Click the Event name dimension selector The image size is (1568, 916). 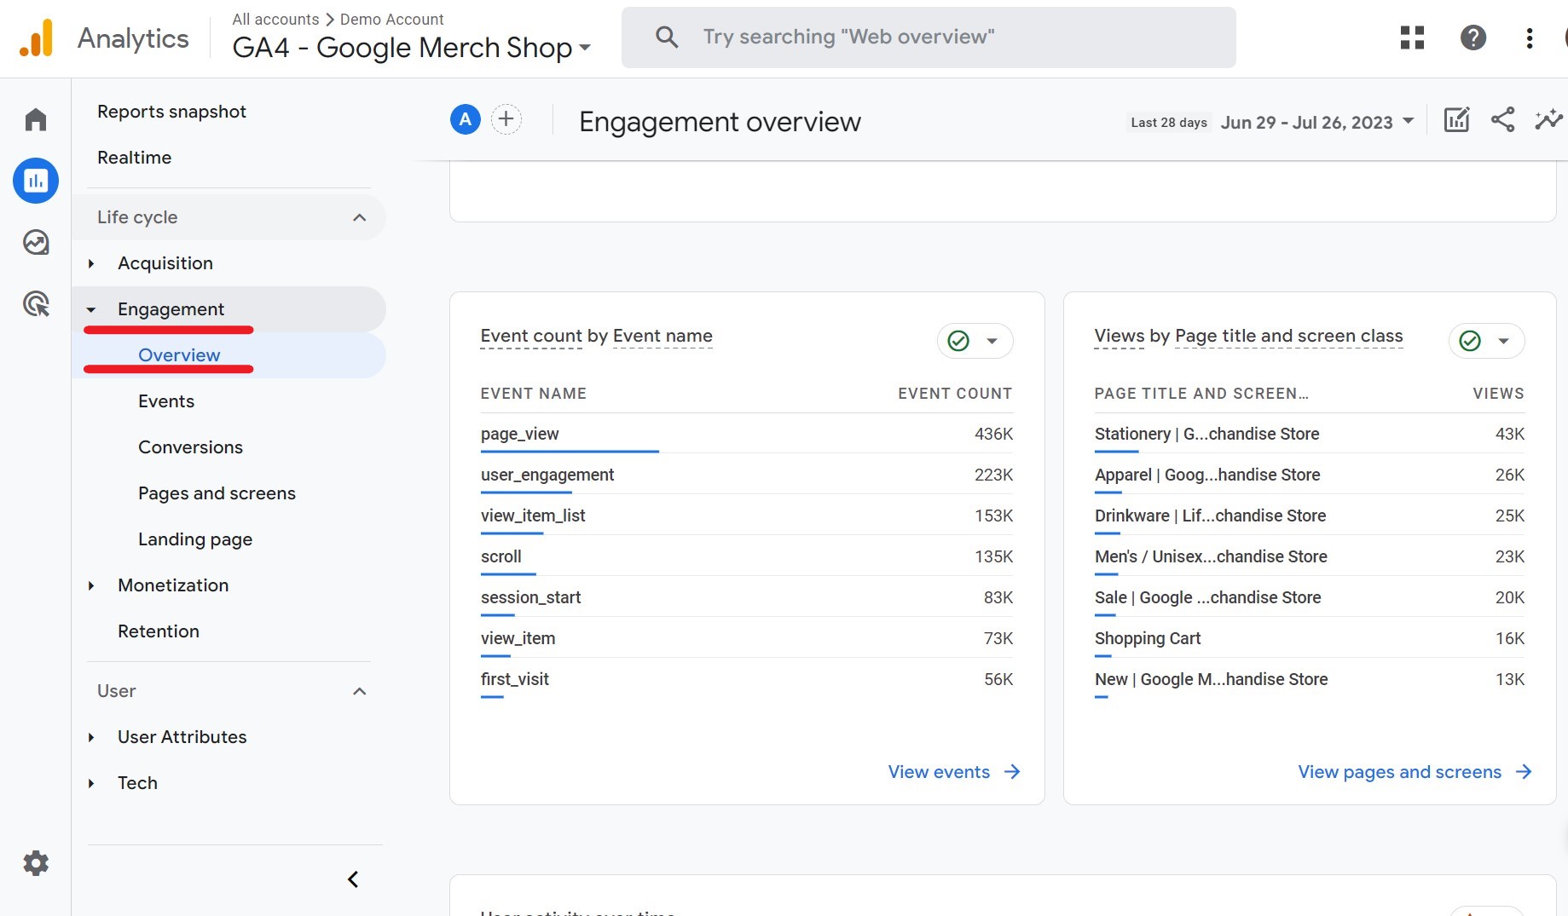(662, 336)
